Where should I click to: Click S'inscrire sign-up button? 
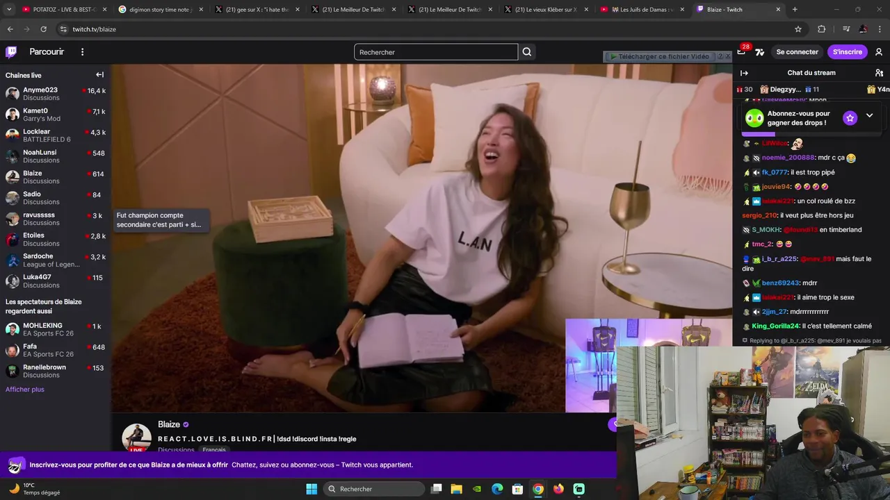(x=847, y=52)
